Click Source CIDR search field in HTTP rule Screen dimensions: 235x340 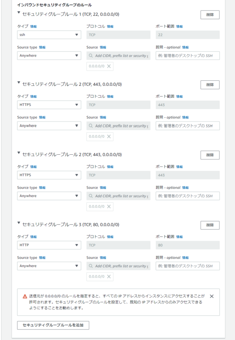click(119, 266)
